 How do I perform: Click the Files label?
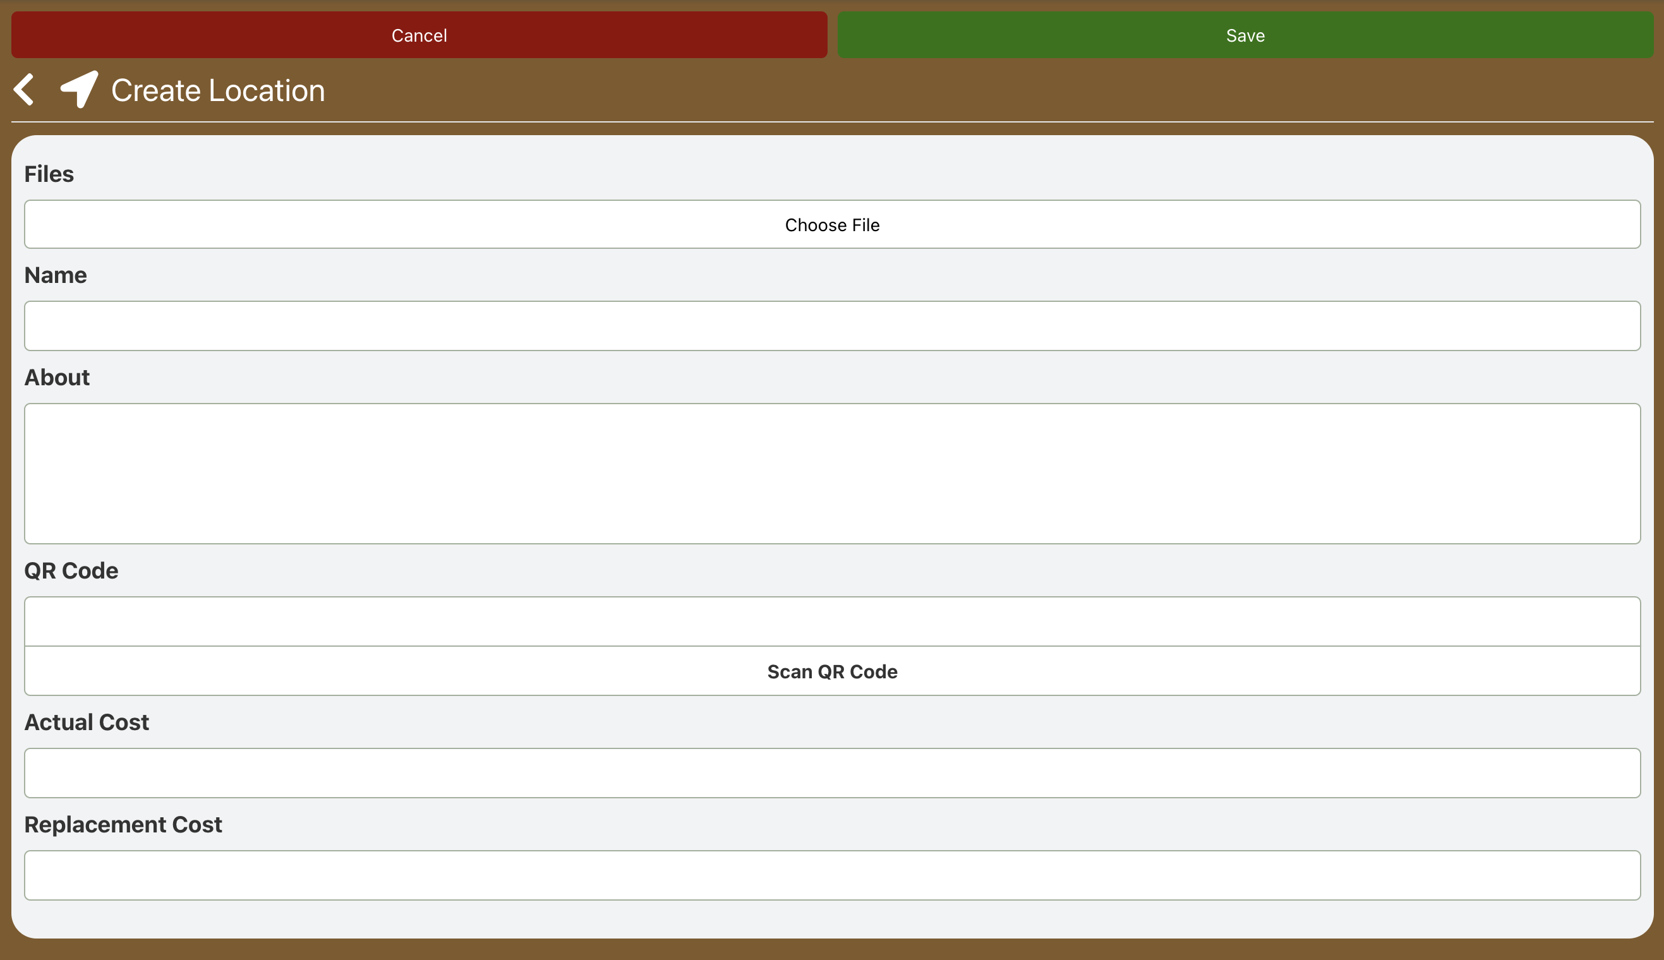[x=49, y=174]
